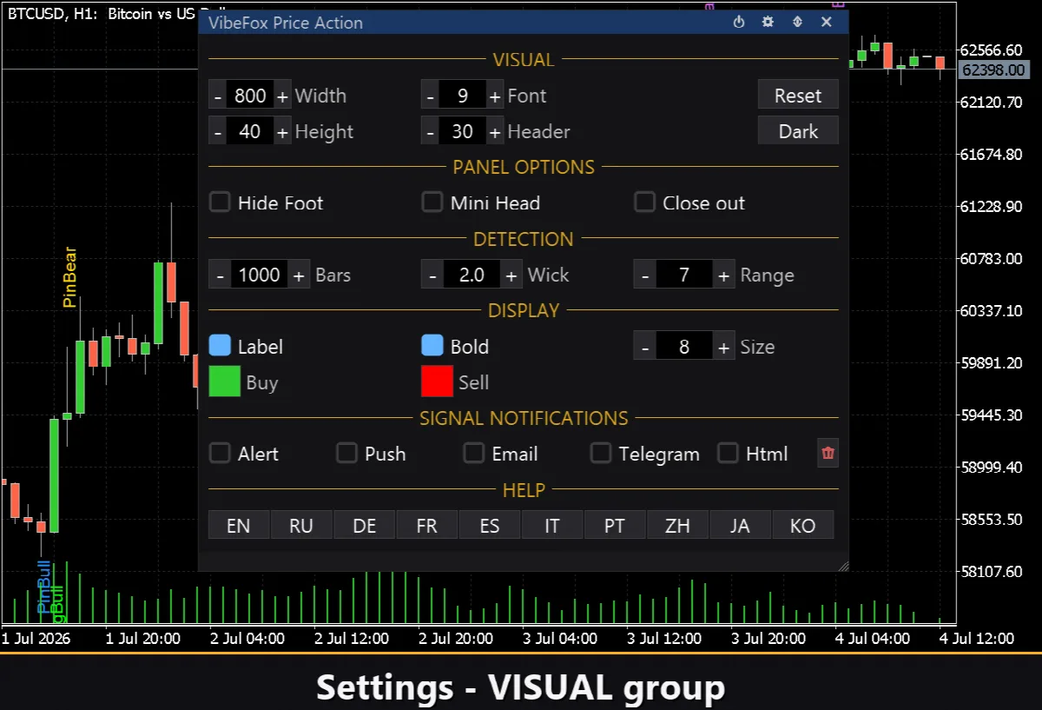Enable the Telegram notification checkbox

point(601,453)
